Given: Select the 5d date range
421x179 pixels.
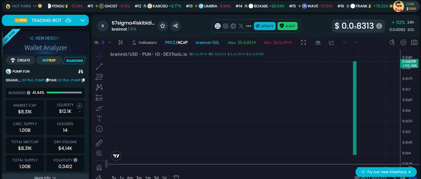Looking at the screenshot, I should pos(156,178).
